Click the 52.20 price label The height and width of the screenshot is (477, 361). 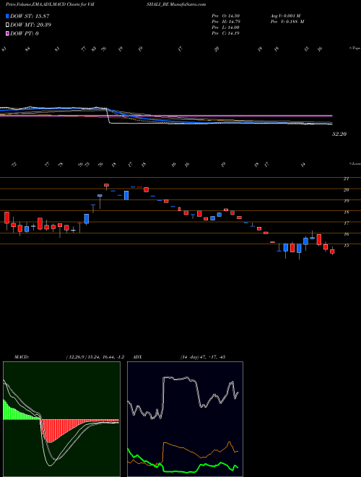pyautogui.click(x=339, y=134)
